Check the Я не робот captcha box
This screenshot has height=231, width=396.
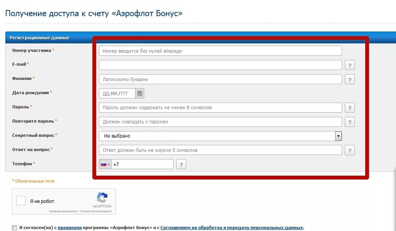tap(21, 201)
